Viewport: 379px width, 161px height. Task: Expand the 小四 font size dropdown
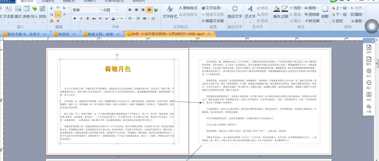coord(116,10)
